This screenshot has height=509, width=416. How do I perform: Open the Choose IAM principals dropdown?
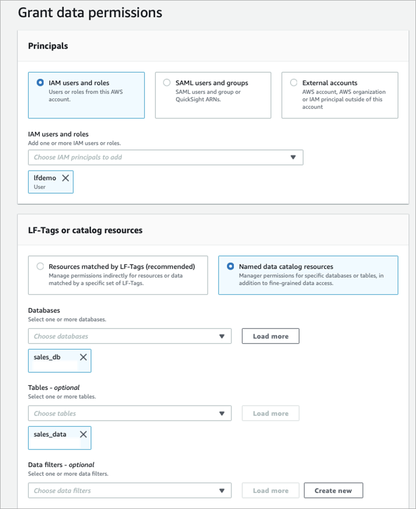point(166,157)
